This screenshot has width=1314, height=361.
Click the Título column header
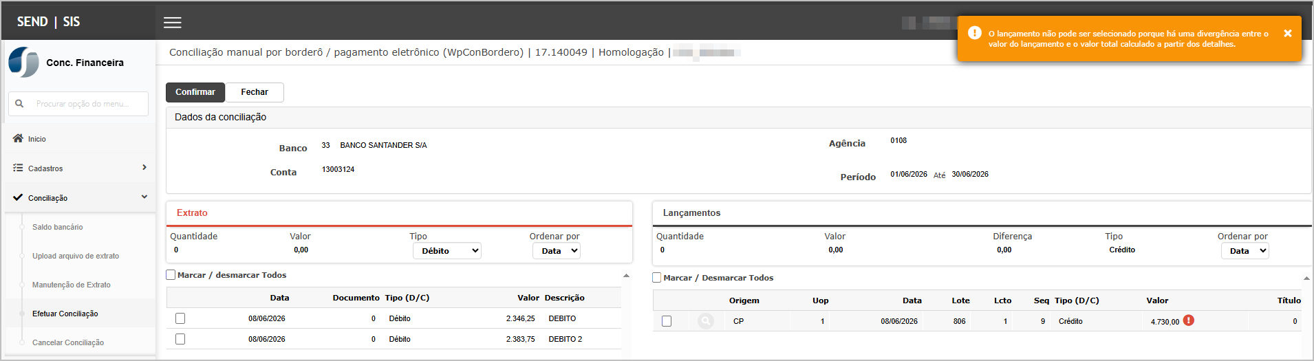(1289, 300)
